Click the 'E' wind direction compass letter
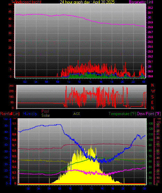This screenshot has height=193, width=162. tap(152, 102)
